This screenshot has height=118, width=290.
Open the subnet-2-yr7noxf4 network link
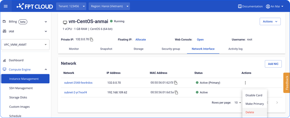pyautogui.click(x=76, y=92)
